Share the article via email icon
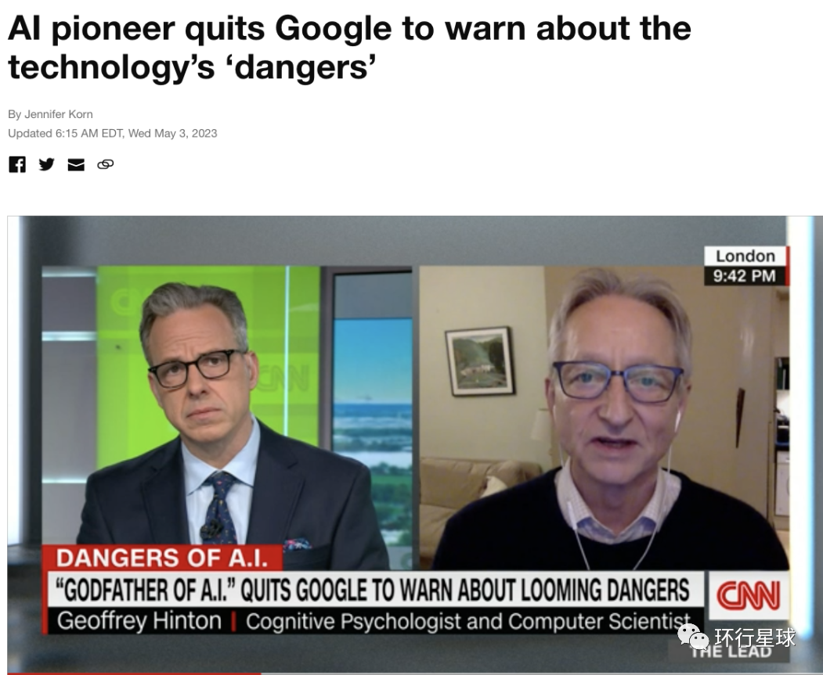The width and height of the screenshot is (823, 675). (76, 164)
